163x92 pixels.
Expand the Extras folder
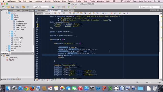(9, 15)
